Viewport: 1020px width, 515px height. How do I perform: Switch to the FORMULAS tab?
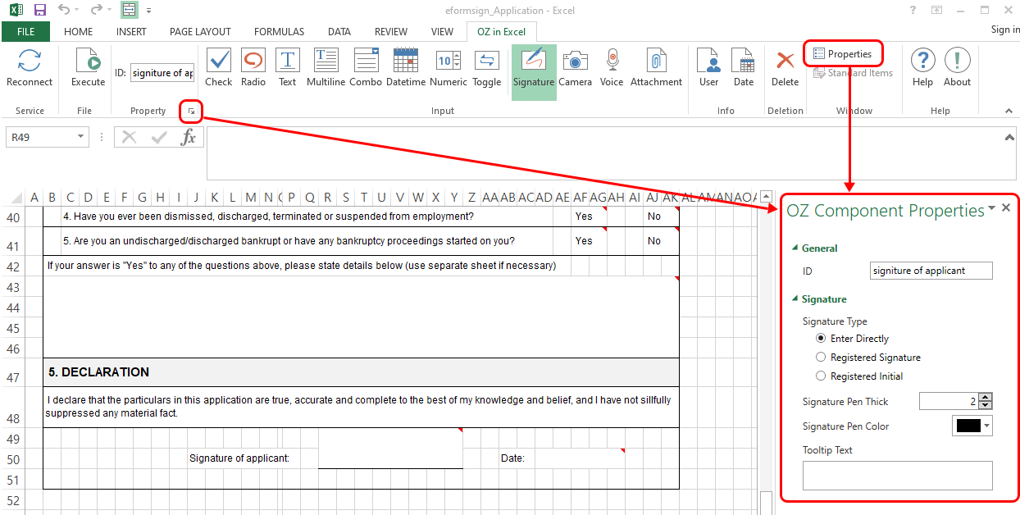point(279,32)
